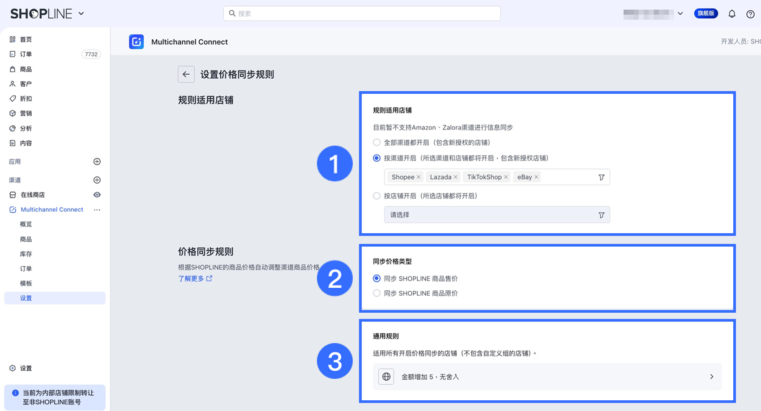
Task: Click the 旗舰版 plan badge
Action: coord(706,13)
